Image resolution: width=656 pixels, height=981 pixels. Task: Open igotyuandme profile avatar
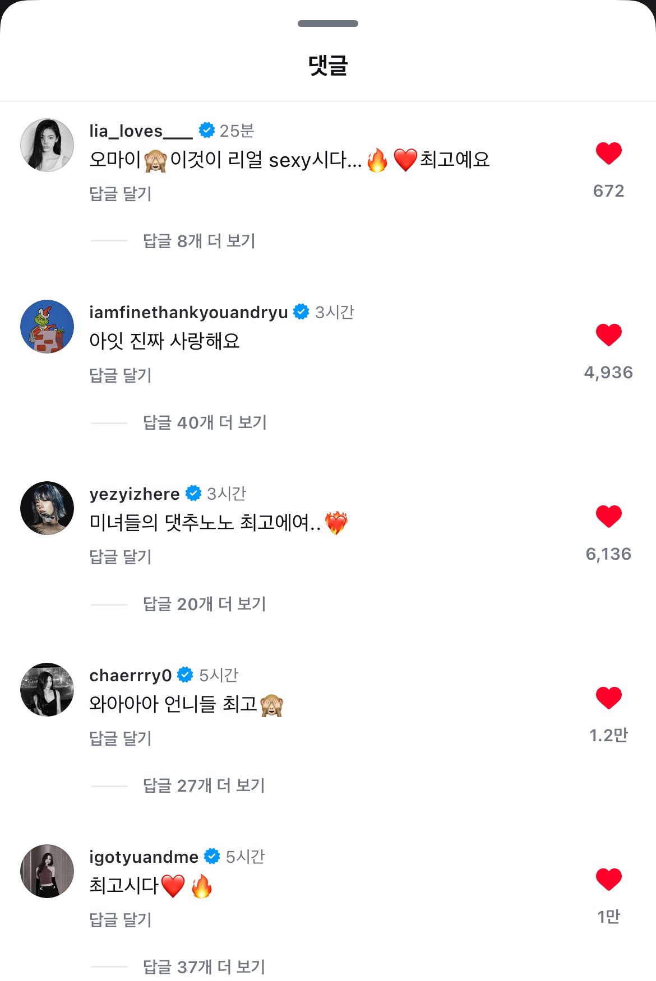(x=47, y=871)
